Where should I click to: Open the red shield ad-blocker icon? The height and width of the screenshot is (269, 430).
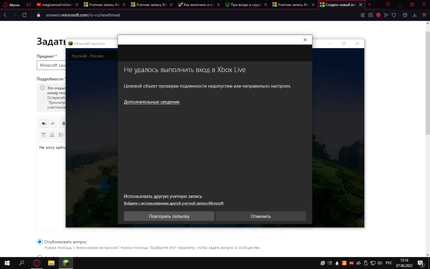point(378,15)
